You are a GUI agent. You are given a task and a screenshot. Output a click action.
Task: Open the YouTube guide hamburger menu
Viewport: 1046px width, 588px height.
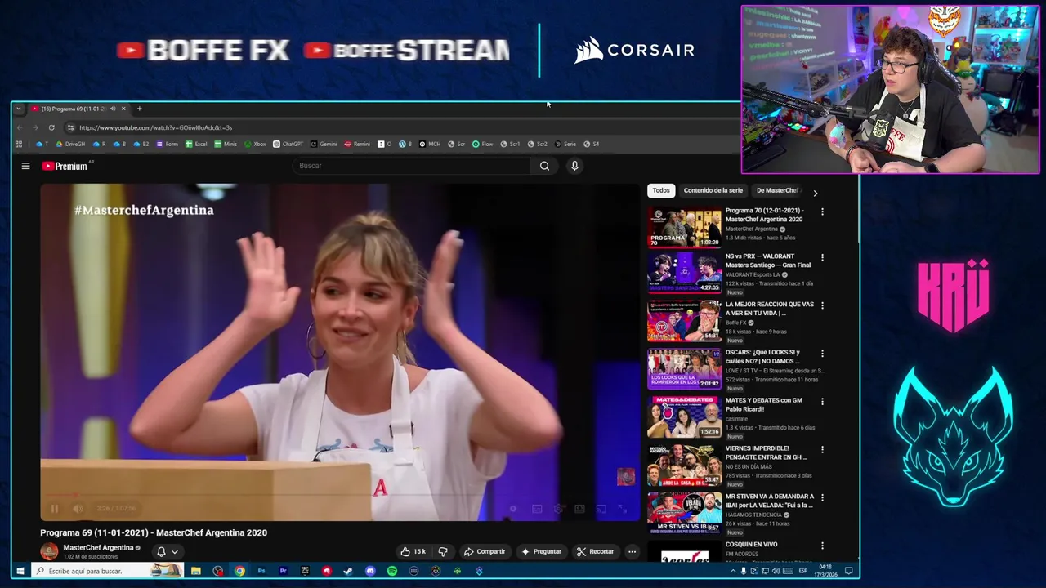[25, 166]
